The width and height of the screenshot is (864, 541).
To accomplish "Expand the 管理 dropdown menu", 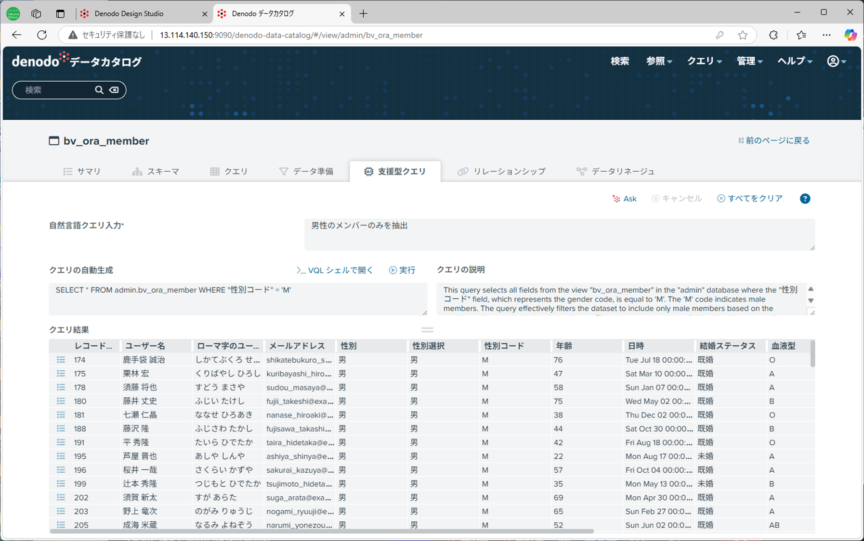I will (748, 61).
